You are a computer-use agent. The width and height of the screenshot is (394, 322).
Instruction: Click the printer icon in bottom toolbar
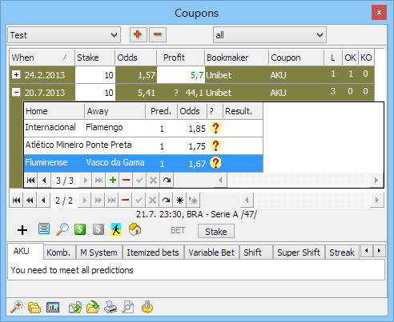111,307
